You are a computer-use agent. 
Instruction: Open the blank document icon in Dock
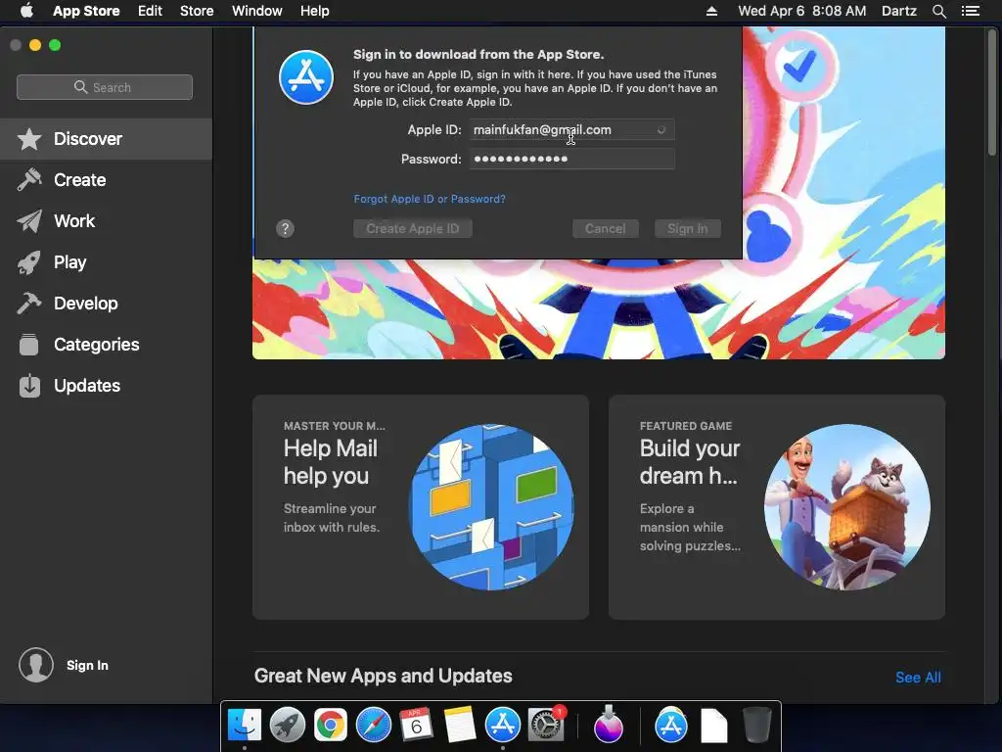[713, 726]
